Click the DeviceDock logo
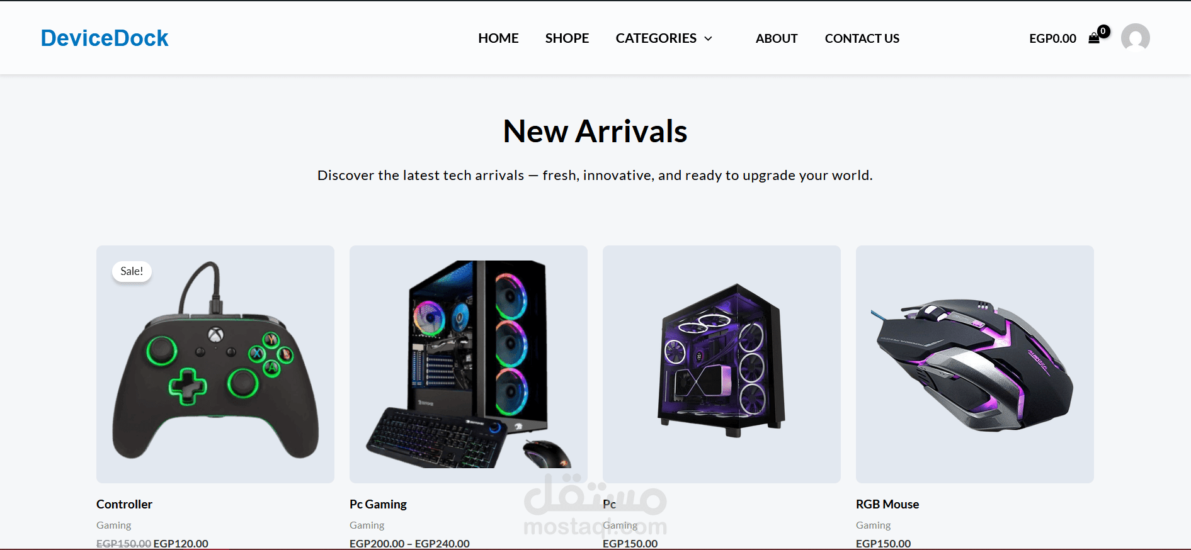 (x=105, y=38)
